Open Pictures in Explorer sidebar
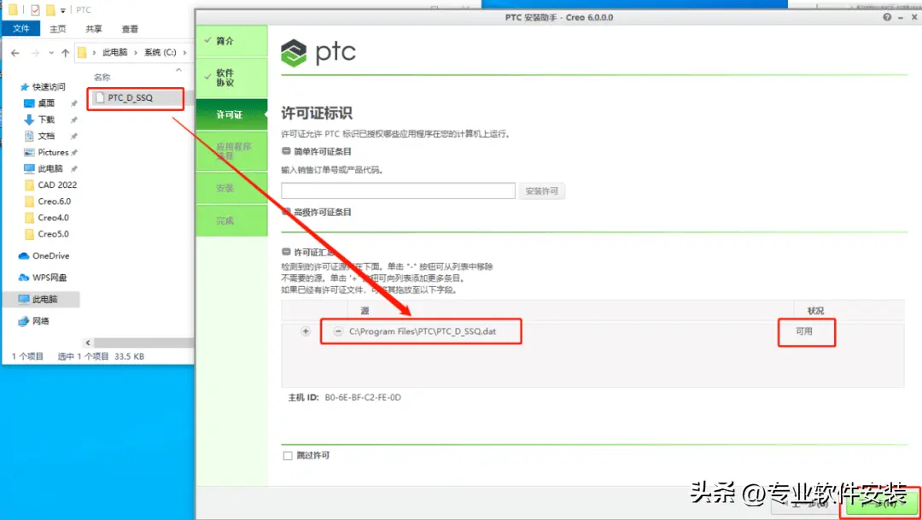 [46, 152]
